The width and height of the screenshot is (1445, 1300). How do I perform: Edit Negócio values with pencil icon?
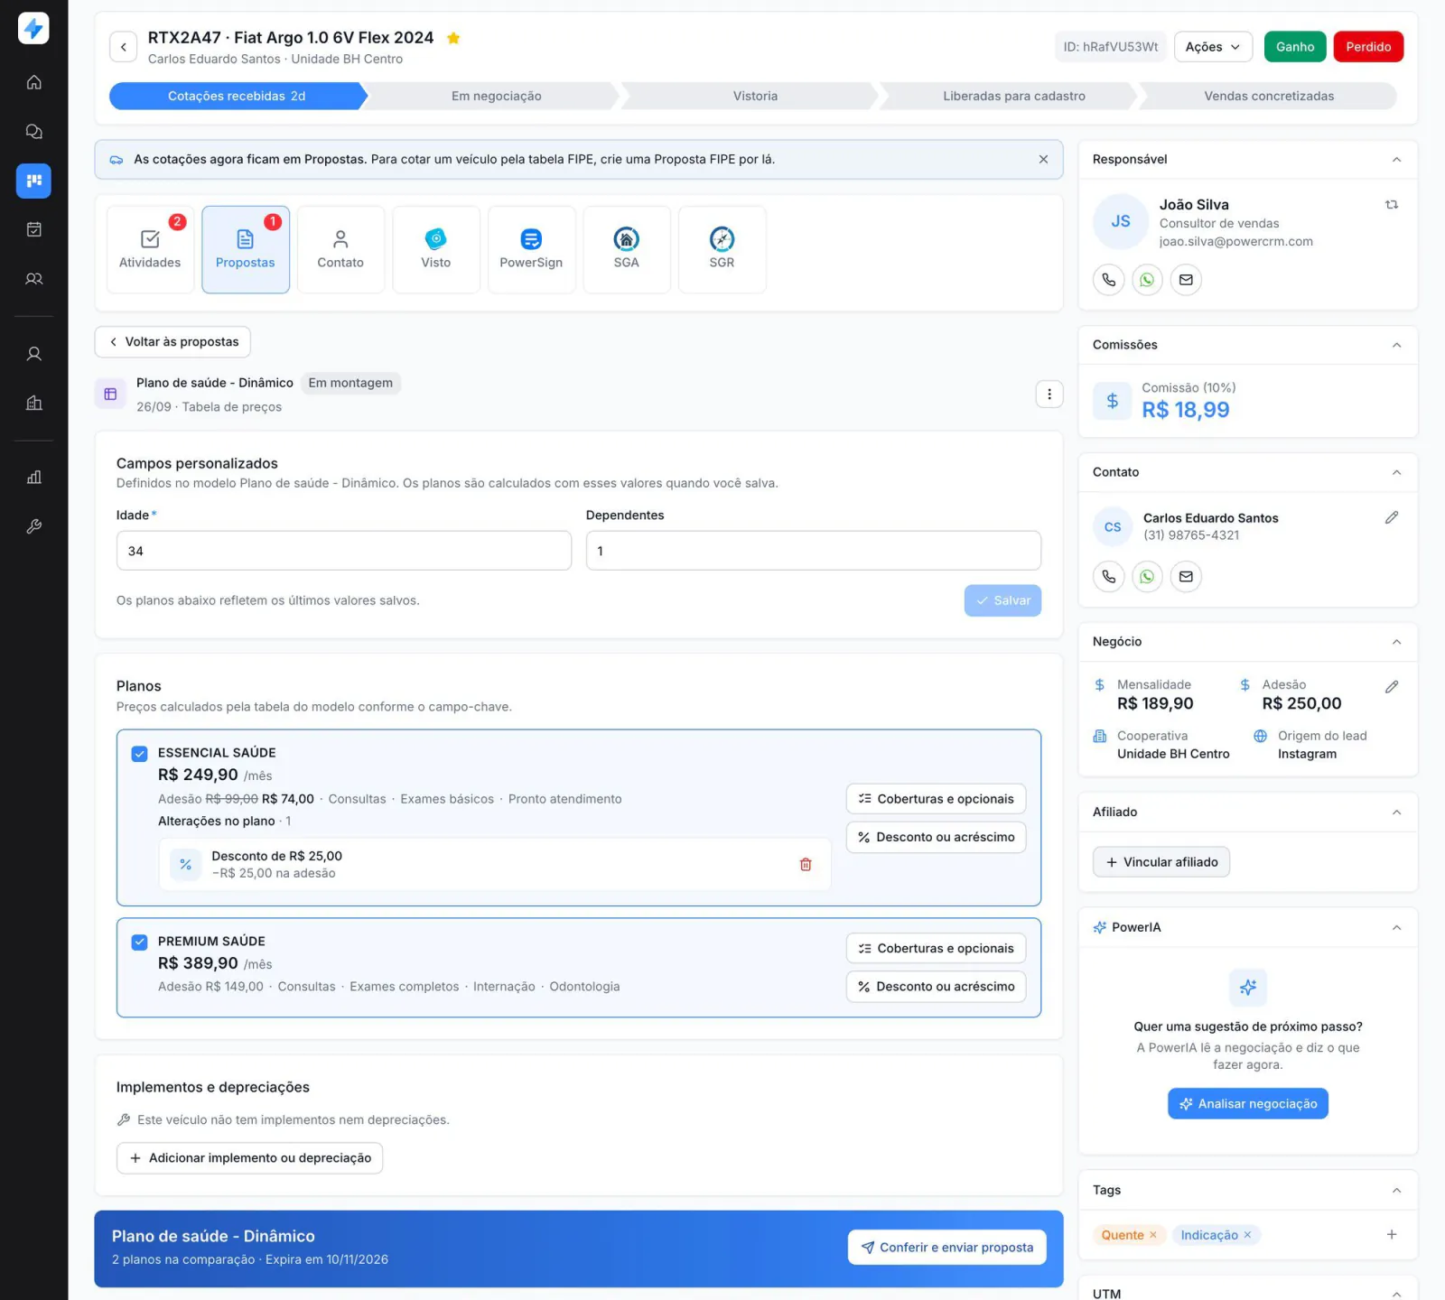point(1392,687)
